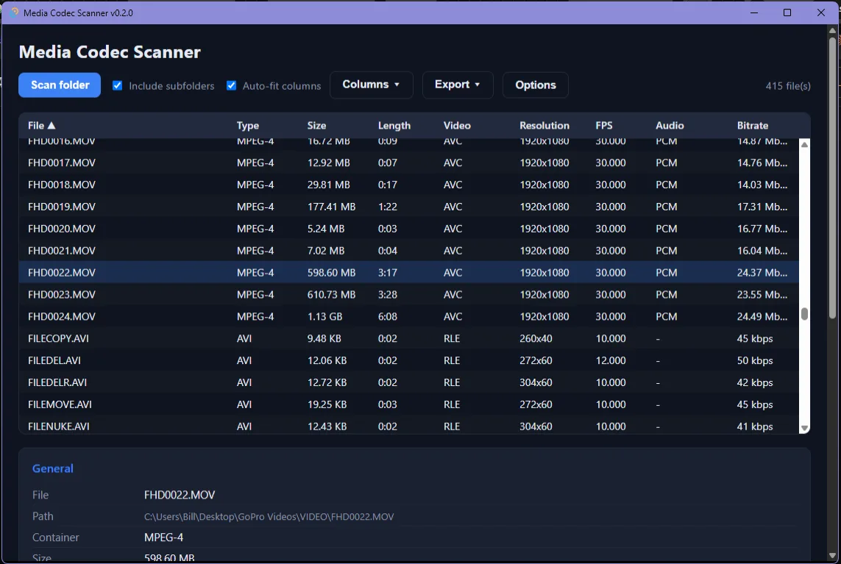Select the FHD0019.MOV file
Image resolution: width=841 pixels, height=564 pixels.
click(x=408, y=207)
